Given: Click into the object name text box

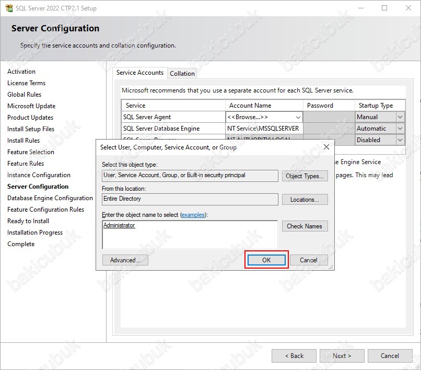Looking at the screenshot, I should tap(190, 235).
